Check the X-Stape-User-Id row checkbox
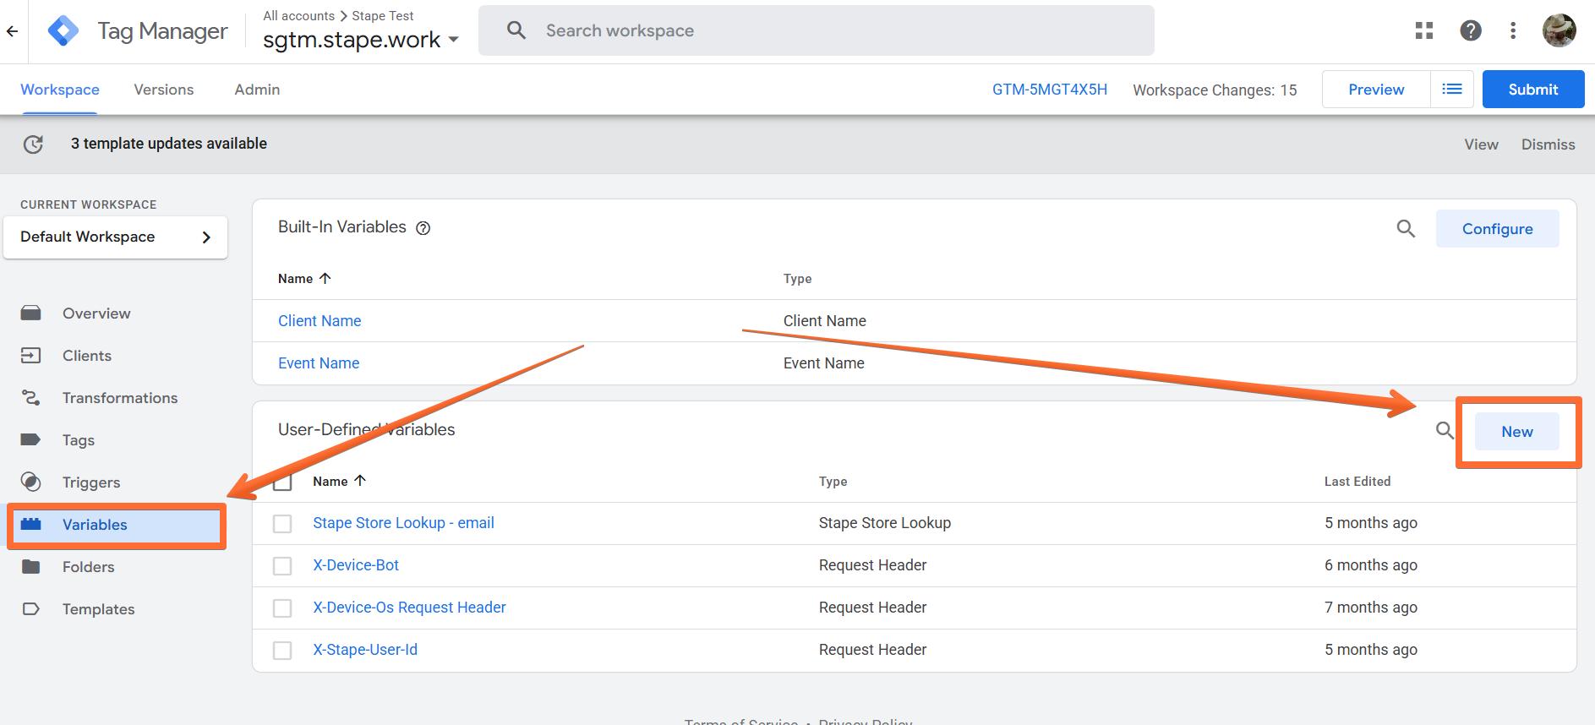Screen dimensions: 1595x725 [x=282, y=651]
